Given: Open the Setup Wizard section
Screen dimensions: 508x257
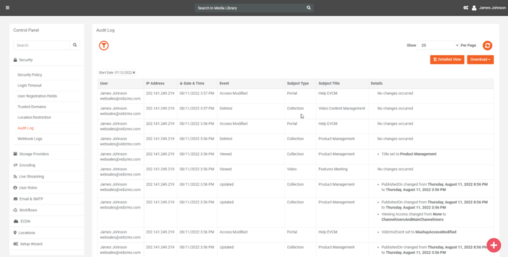Looking at the screenshot, I should click(28, 244).
